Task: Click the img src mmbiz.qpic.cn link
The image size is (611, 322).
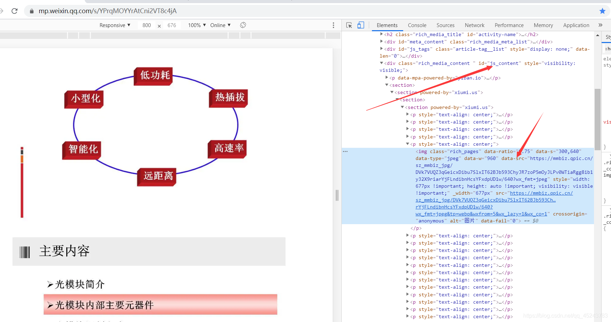Action: [494, 203]
